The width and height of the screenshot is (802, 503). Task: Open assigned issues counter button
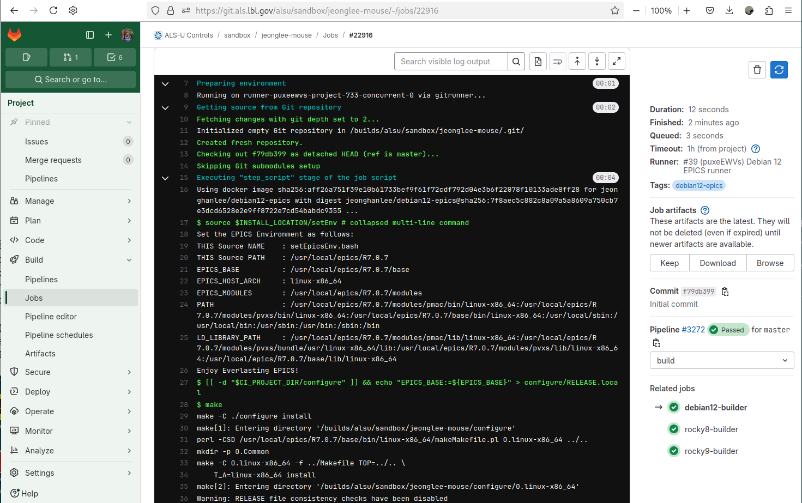26,57
